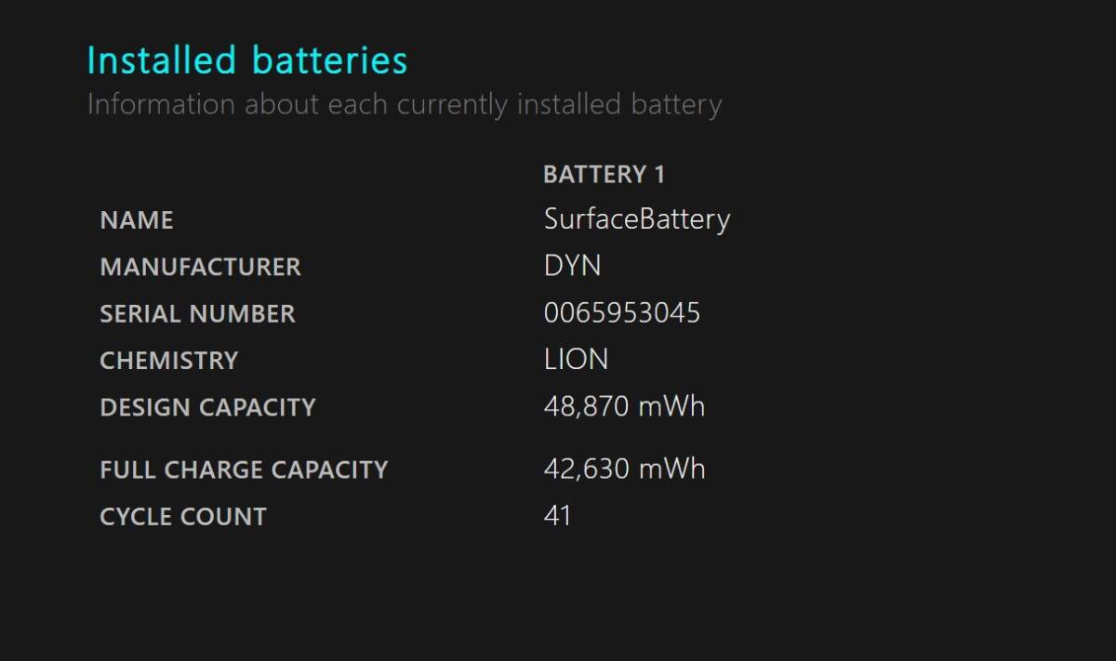Click the MANUFACTURER row label
This screenshot has height=661, width=1116.
(201, 267)
